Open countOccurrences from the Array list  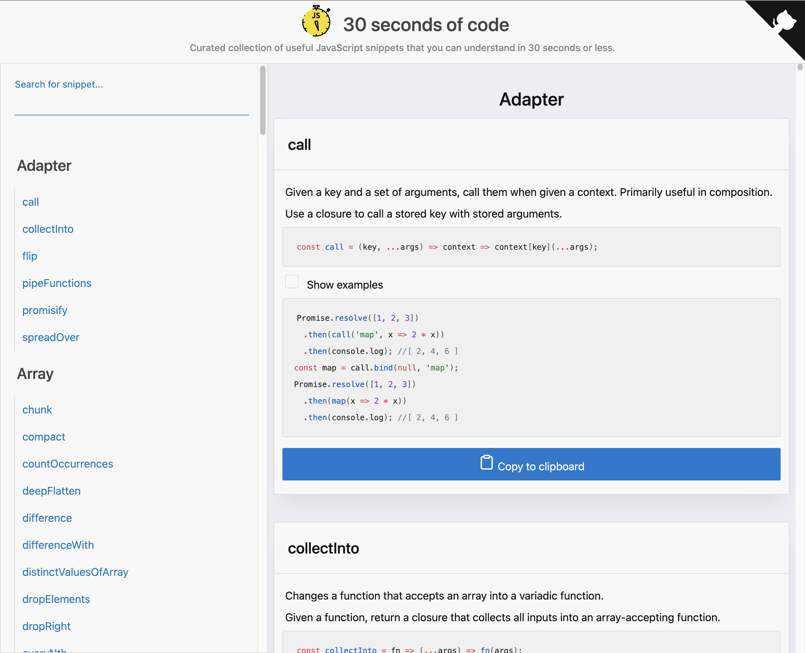click(x=68, y=464)
